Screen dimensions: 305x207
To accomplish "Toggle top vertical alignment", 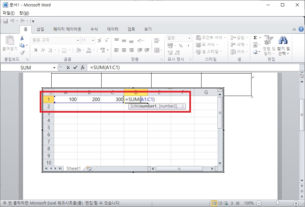I will tap(117, 40).
